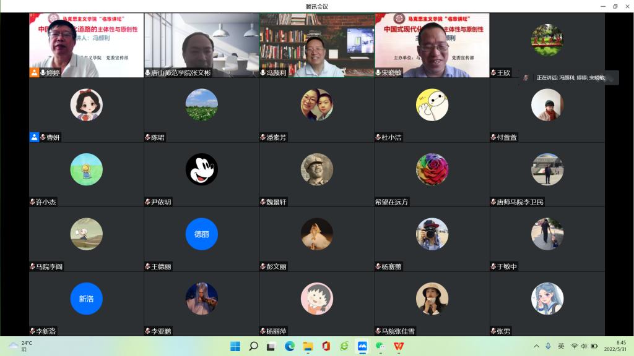Launch Microsoft Edge from the taskbar
The image size is (634, 356).
click(x=290, y=346)
